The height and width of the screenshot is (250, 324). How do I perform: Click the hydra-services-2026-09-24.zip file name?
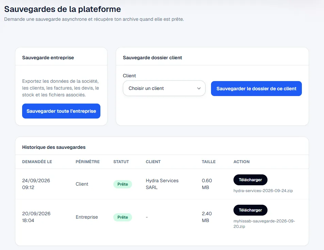click(x=263, y=191)
